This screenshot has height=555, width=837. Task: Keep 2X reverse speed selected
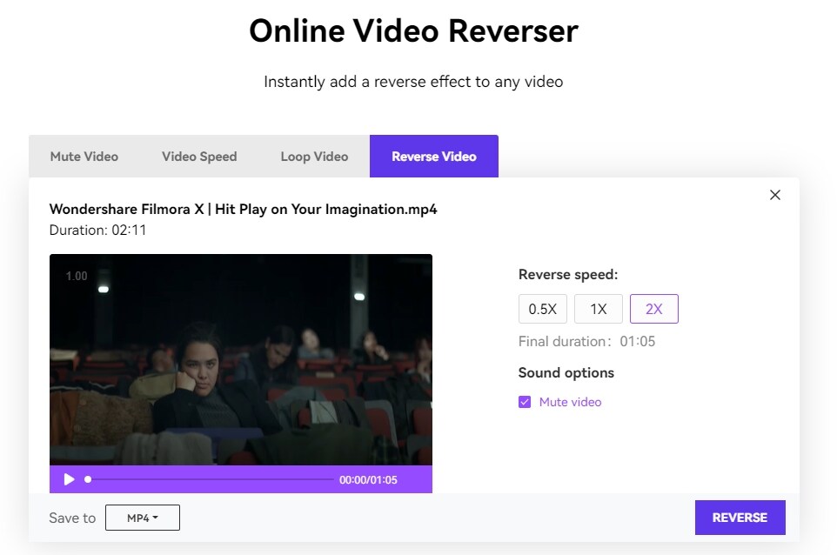[653, 308]
